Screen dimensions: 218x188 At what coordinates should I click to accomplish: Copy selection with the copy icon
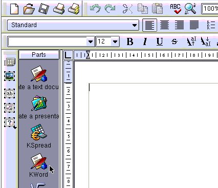(x=143, y=9)
